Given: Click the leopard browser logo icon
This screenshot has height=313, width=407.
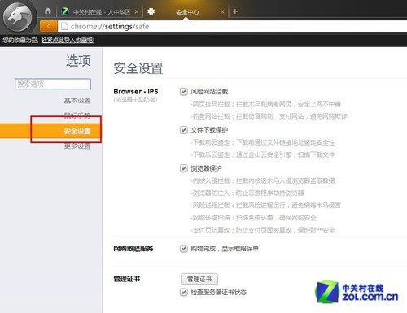Looking at the screenshot, I should 17,17.
